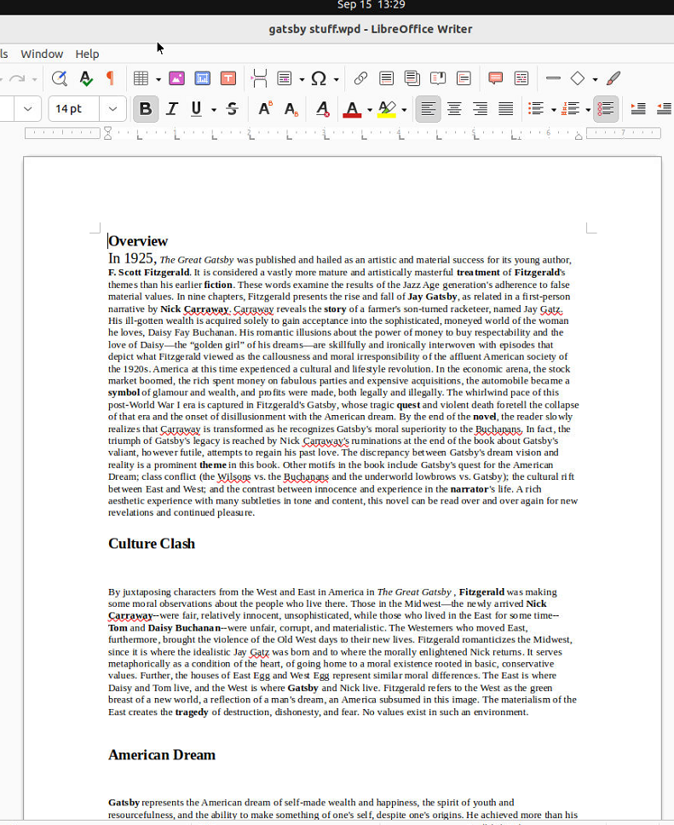The height and width of the screenshot is (825, 674).
Task: Insert a basic diamond shape
Action: tap(577, 78)
